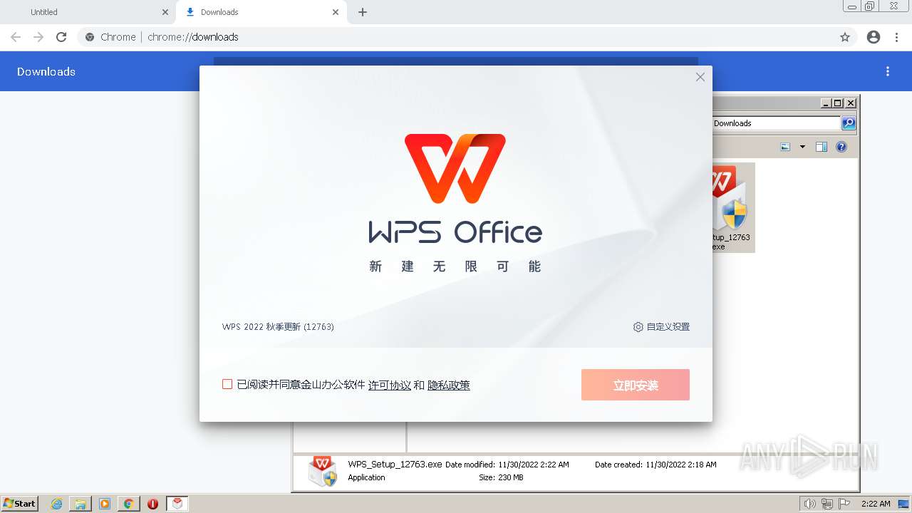Image resolution: width=912 pixels, height=513 pixels.
Task: Click the Explorer search box showing Downloads
Action: (777, 123)
